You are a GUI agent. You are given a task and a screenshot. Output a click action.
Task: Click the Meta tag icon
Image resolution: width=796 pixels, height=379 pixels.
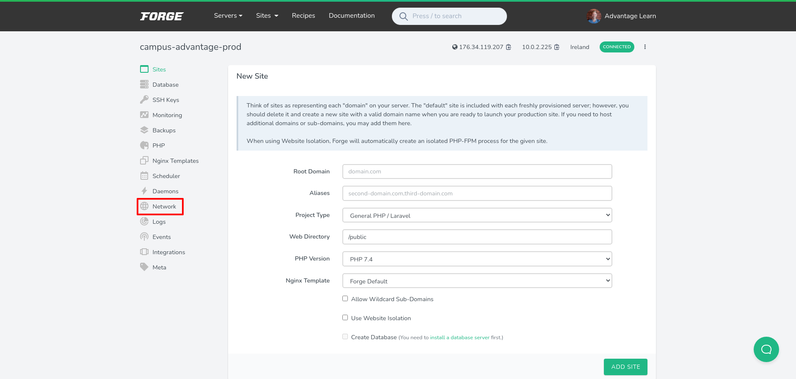pyautogui.click(x=144, y=267)
